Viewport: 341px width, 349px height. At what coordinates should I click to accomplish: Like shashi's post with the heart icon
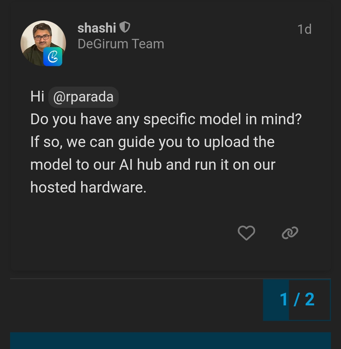click(x=246, y=233)
